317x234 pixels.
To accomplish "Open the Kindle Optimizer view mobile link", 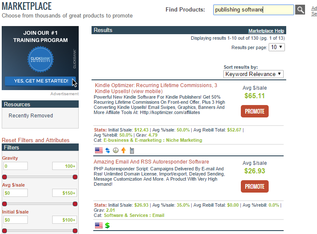I will click(147, 91).
